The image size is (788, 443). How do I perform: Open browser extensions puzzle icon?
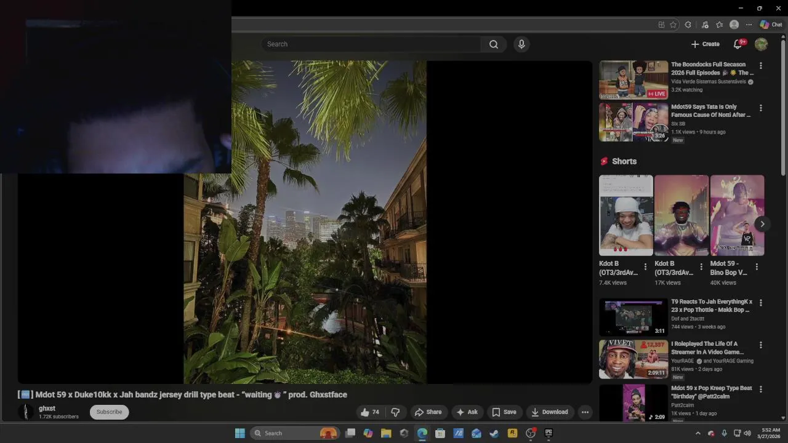pyautogui.click(x=688, y=25)
